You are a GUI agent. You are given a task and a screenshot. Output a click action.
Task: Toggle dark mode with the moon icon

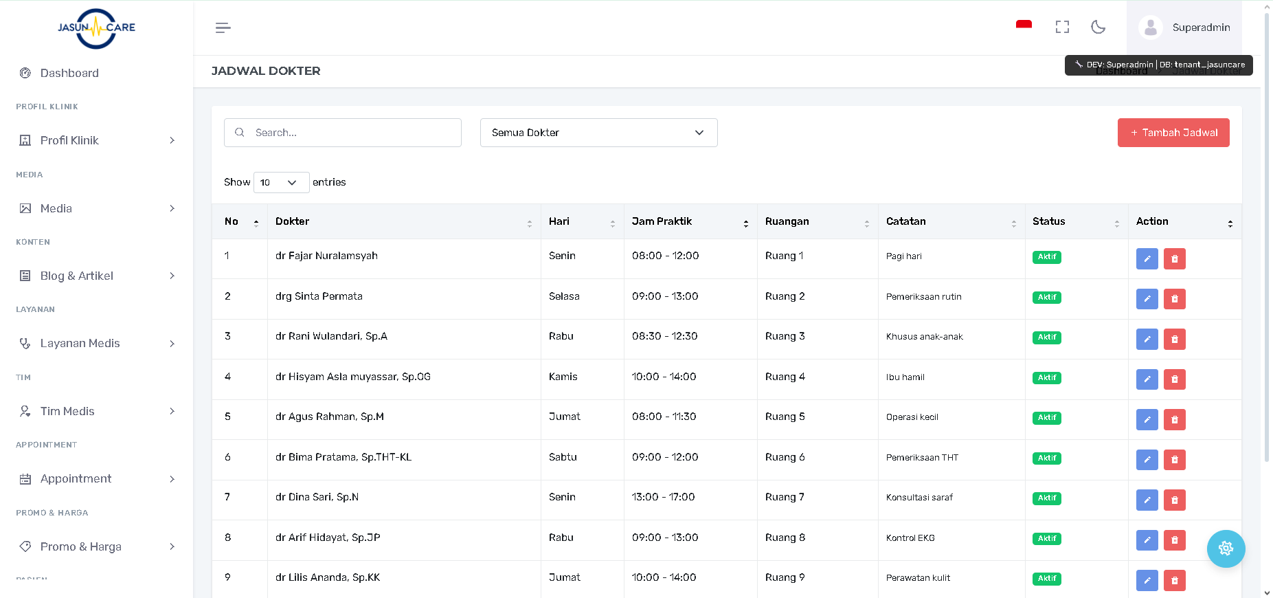tap(1098, 27)
